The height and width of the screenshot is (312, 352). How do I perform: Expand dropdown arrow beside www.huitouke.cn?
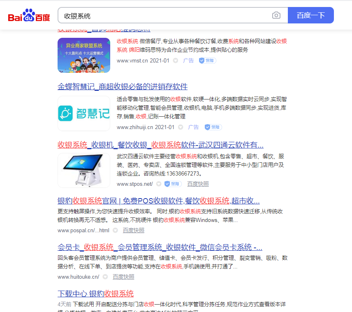(x=105, y=277)
